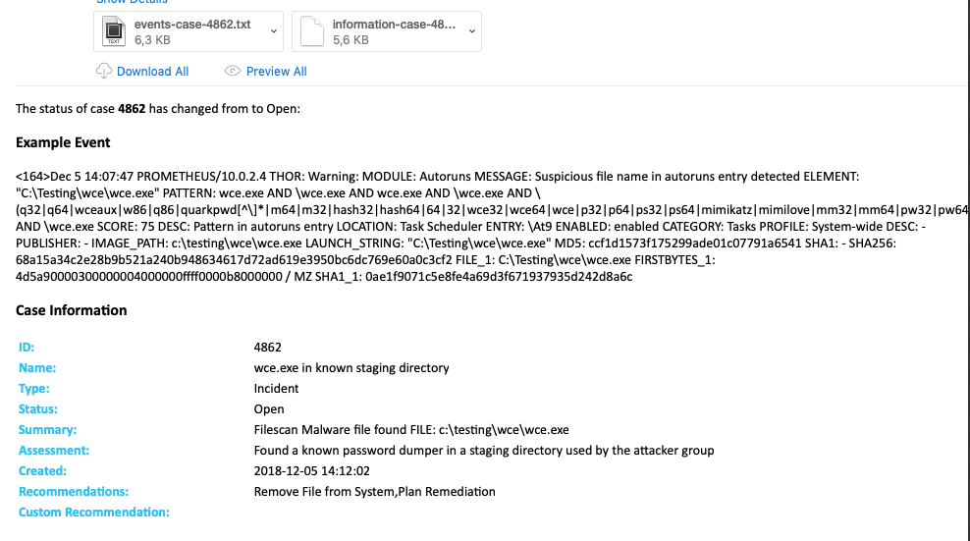Click the bold case number 4862 in status line
This screenshot has height=541, width=970.
pos(132,108)
